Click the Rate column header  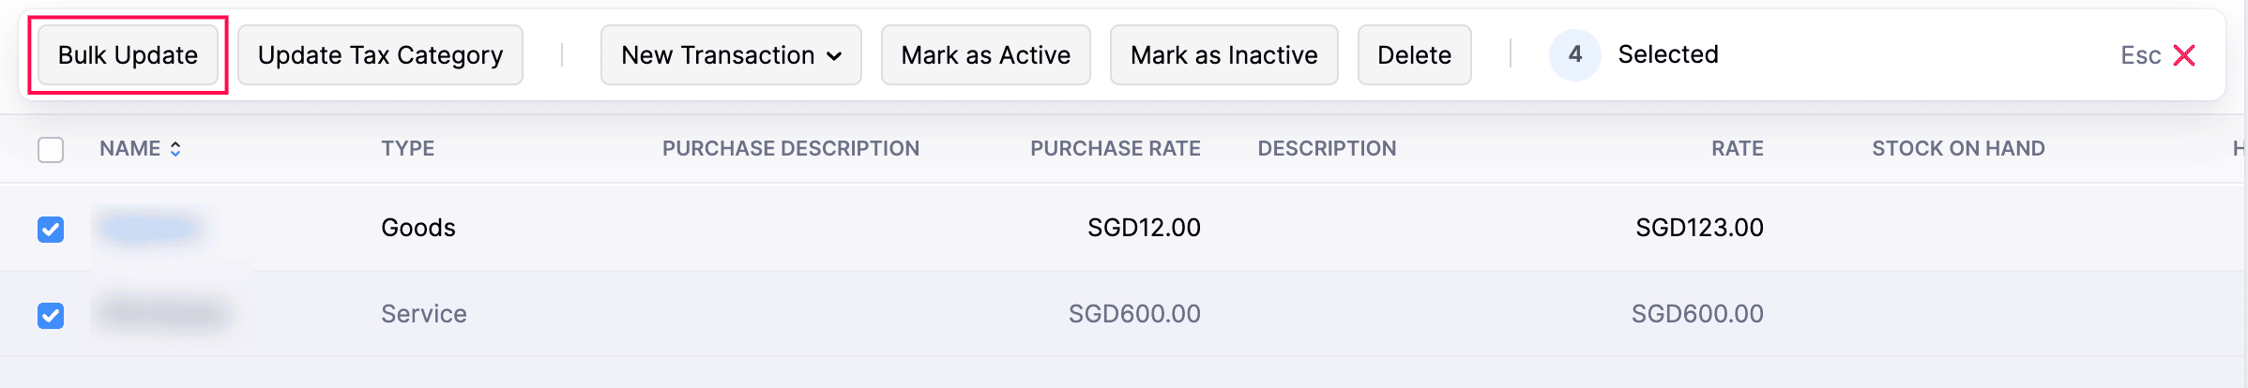coord(1737,148)
